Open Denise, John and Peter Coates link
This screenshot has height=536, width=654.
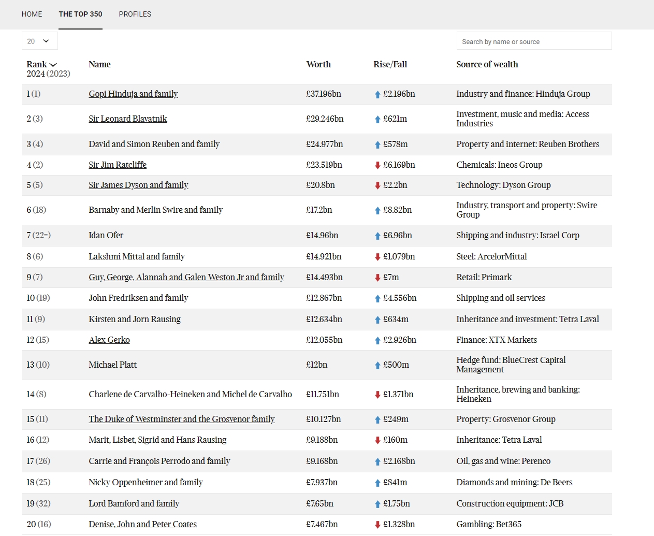[x=142, y=524]
